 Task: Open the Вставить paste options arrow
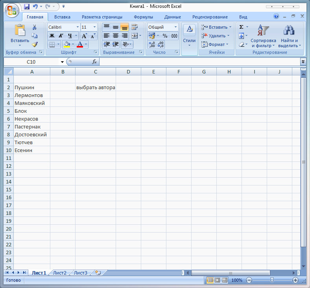pos(20,46)
